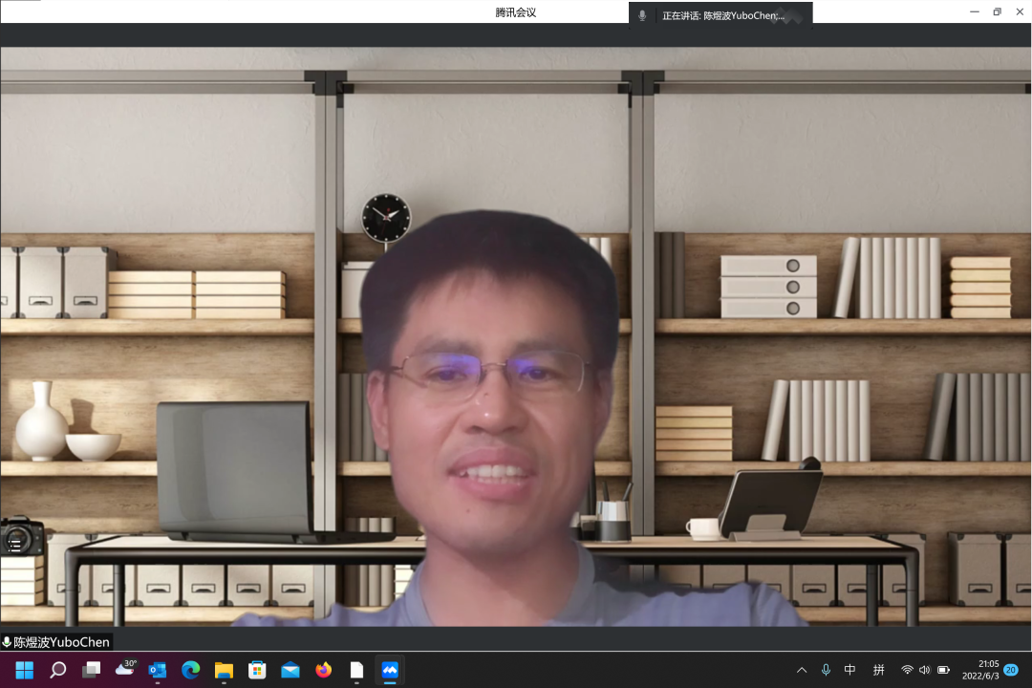Click the notification badge showing 20
The image size is (1032, 688).
point(1011,670)
